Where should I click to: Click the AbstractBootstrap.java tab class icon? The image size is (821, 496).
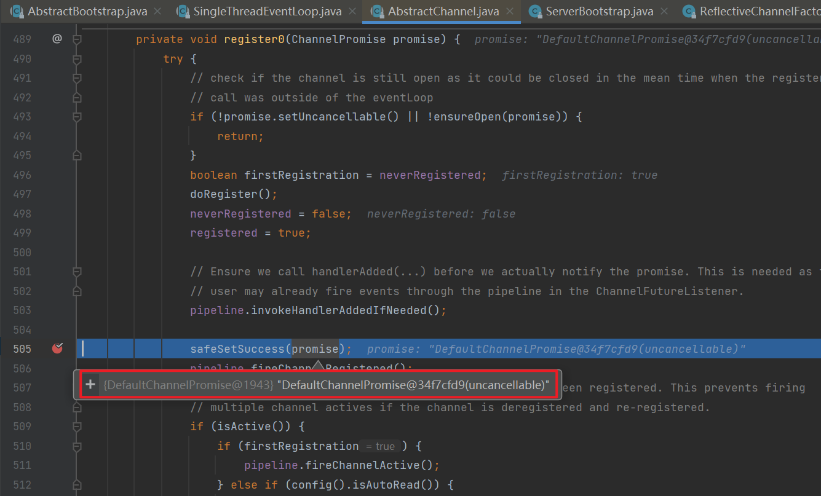(x=17, y=11)
